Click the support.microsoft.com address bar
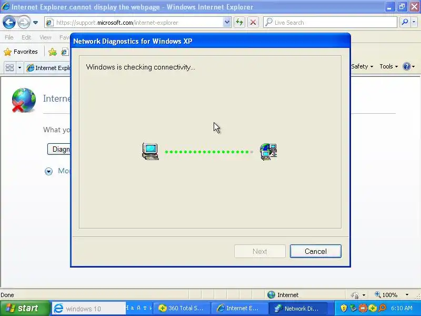 [x=134, y=23]
